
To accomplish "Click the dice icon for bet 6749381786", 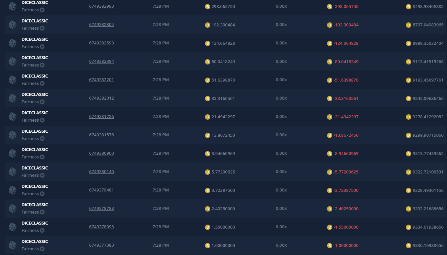I will 13,117.
